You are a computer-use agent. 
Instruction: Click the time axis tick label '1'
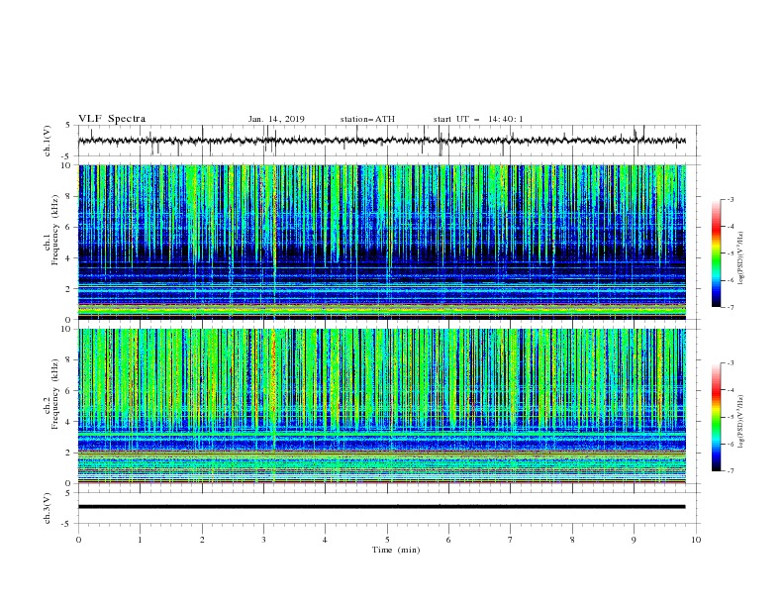coord(140,540)
